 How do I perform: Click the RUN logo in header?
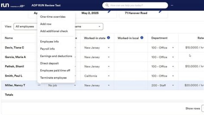point(5,5)
